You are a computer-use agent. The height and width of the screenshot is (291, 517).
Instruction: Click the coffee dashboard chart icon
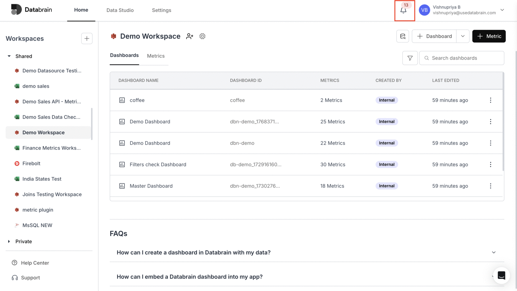click(x=122, y=100)
